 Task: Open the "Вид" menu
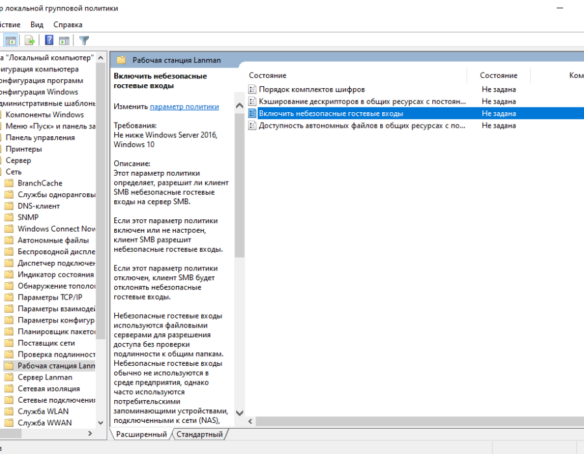pos(37,25)
